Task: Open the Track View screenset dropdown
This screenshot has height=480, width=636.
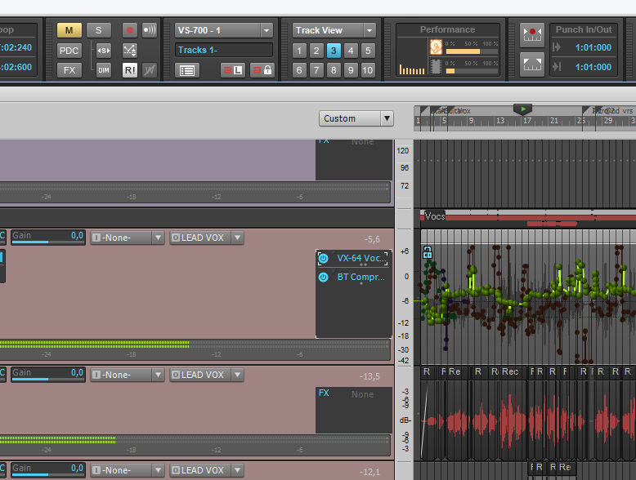Action: (x=334, y=30)
